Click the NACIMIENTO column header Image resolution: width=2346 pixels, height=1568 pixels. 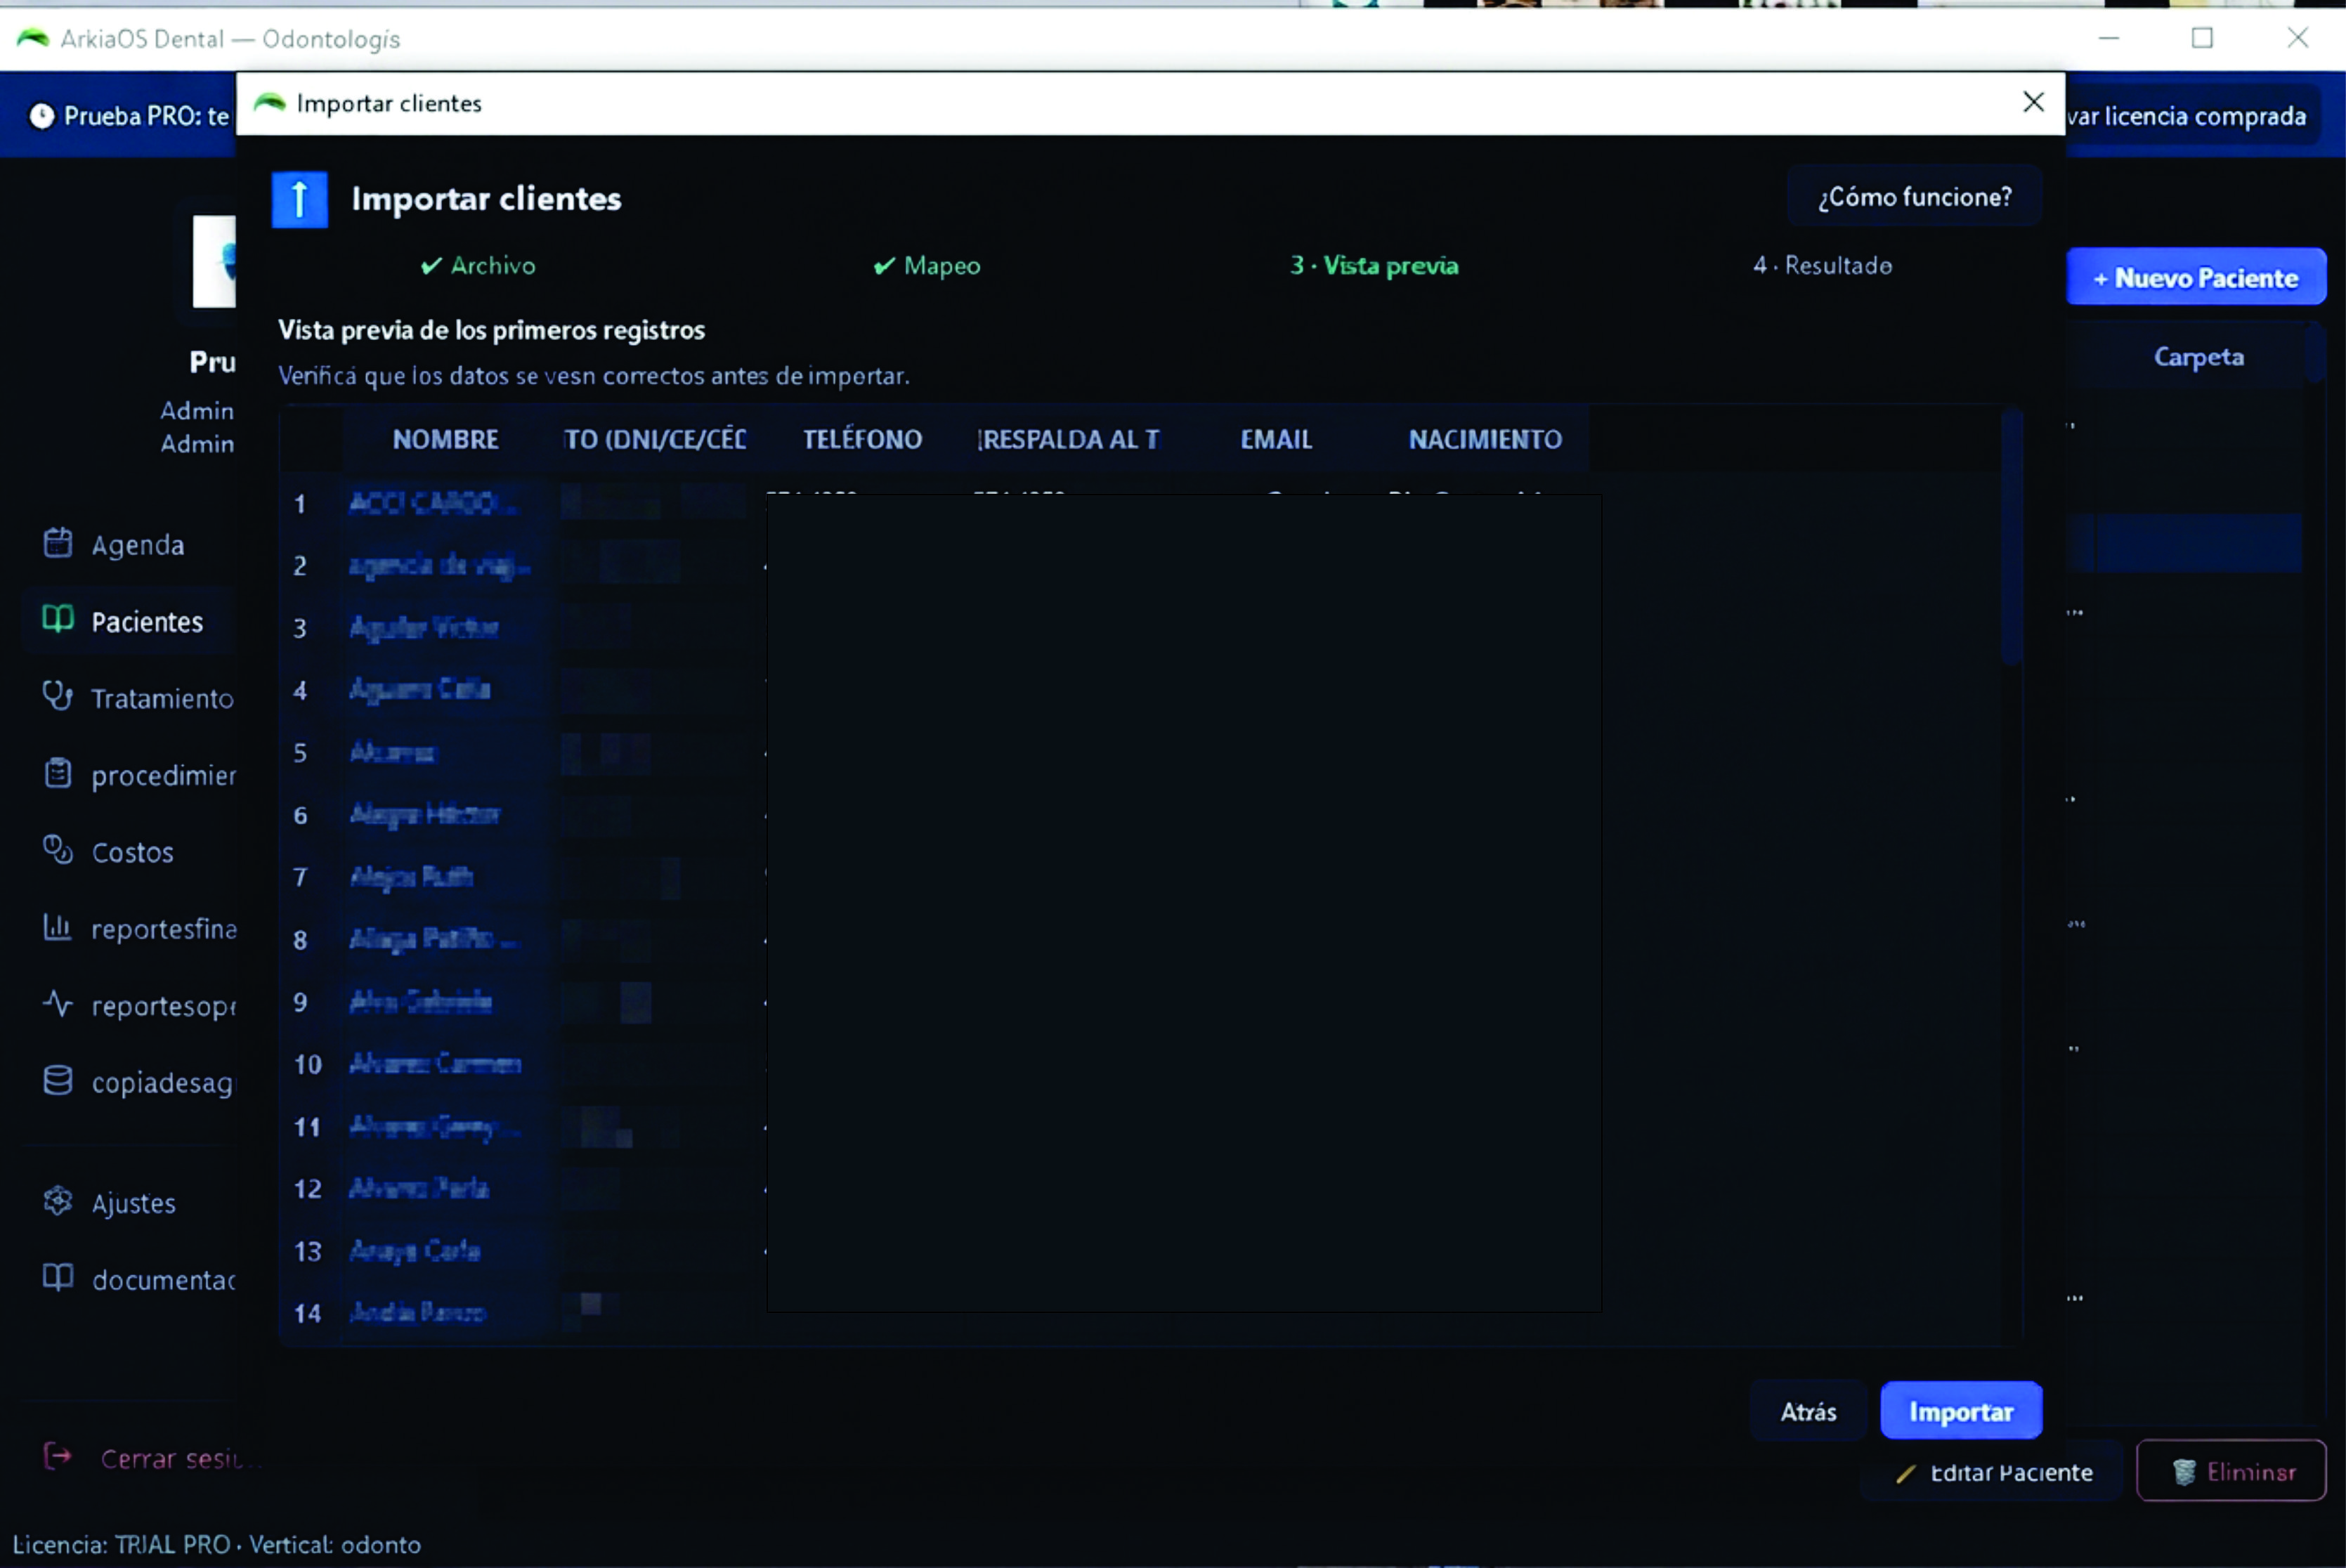click(1485, 439)
